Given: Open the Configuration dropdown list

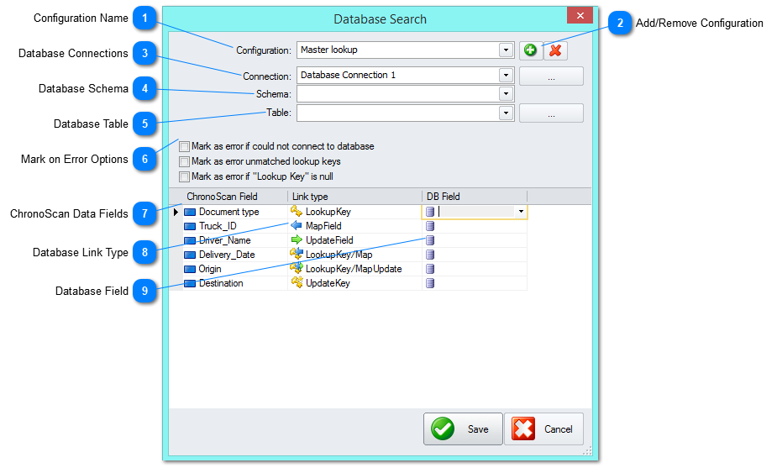Looking at the screenshot, I should (x=506, y=50).
